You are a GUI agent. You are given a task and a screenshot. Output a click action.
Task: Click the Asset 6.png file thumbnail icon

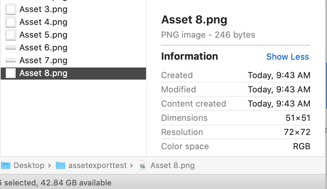(11, 48)
